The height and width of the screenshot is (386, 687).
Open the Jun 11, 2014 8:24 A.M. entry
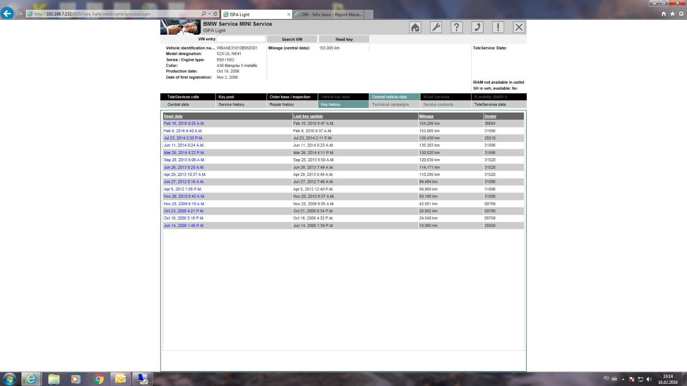point(184,145)
